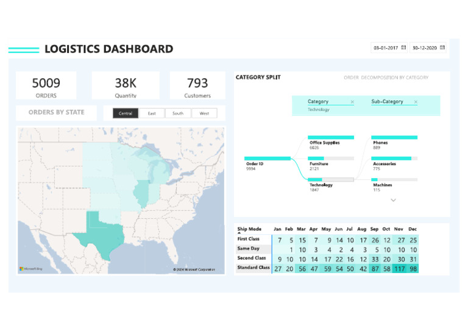Select the East region slicer button
Screen dimensions: 468x331
click(x=152, y=113)
